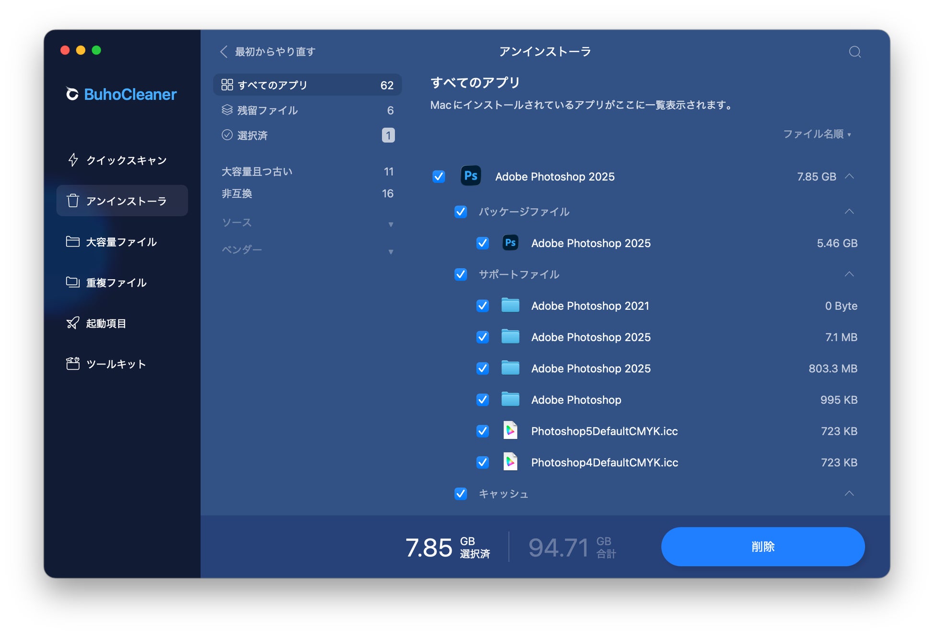
Task: Collapse the サポートファイル section
Action: click(849, 274)
